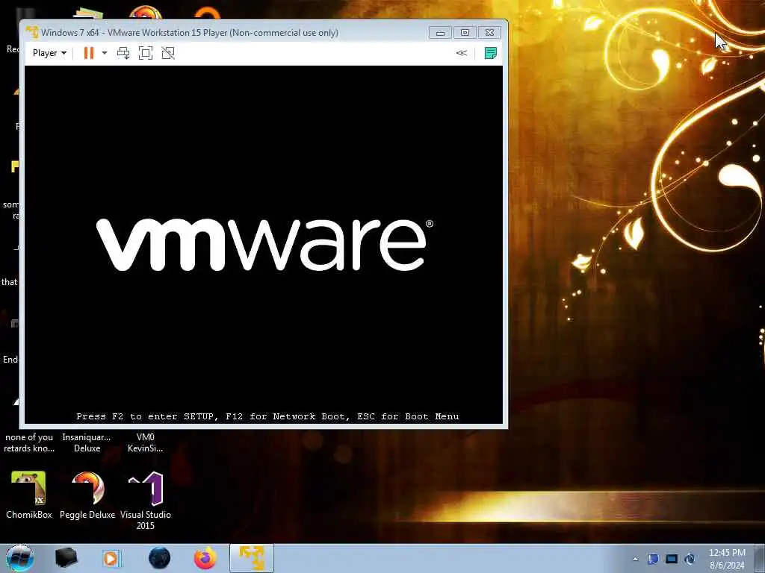Send Ctrl+Alt+Del to the virtual machine

[x=123, y=53]
